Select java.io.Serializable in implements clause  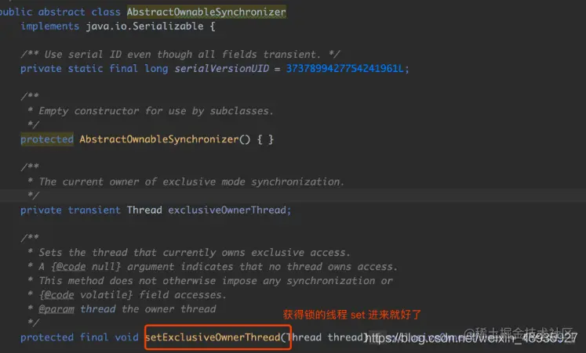[144, 26]
